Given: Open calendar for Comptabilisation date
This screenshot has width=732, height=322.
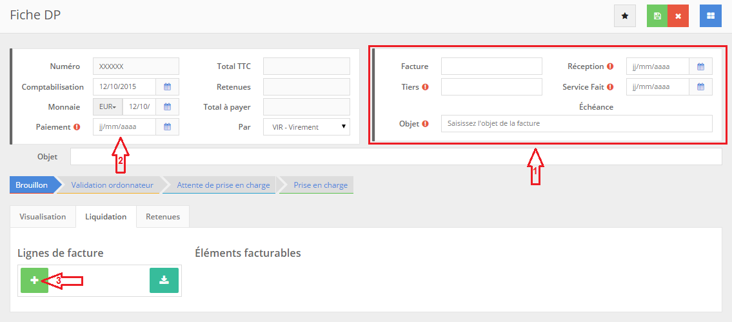Looking at the screenshot, I should pyautogui.click(x=167, y=86).
